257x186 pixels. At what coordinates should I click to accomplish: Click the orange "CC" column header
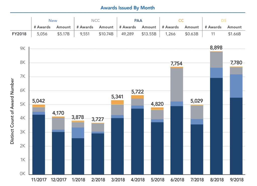[181, 21]
